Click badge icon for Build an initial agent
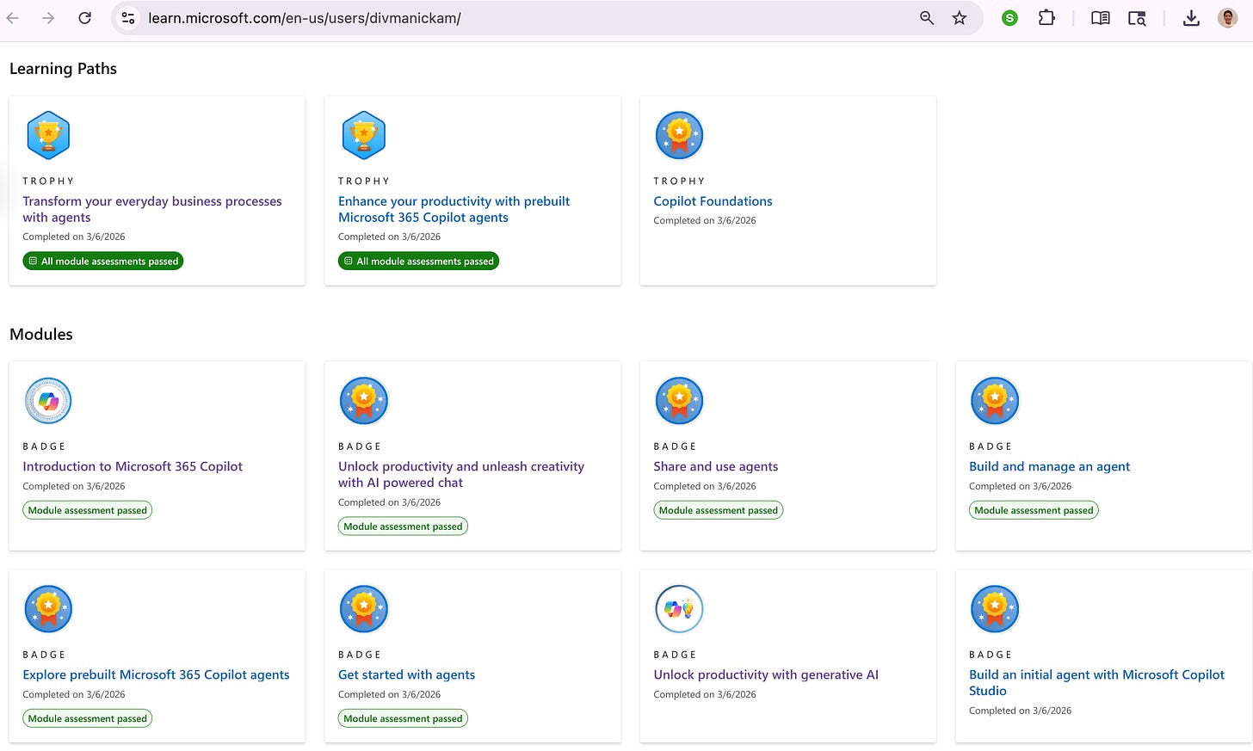The width and height of the screenshot is (1253, 751). tap(995, 609)
